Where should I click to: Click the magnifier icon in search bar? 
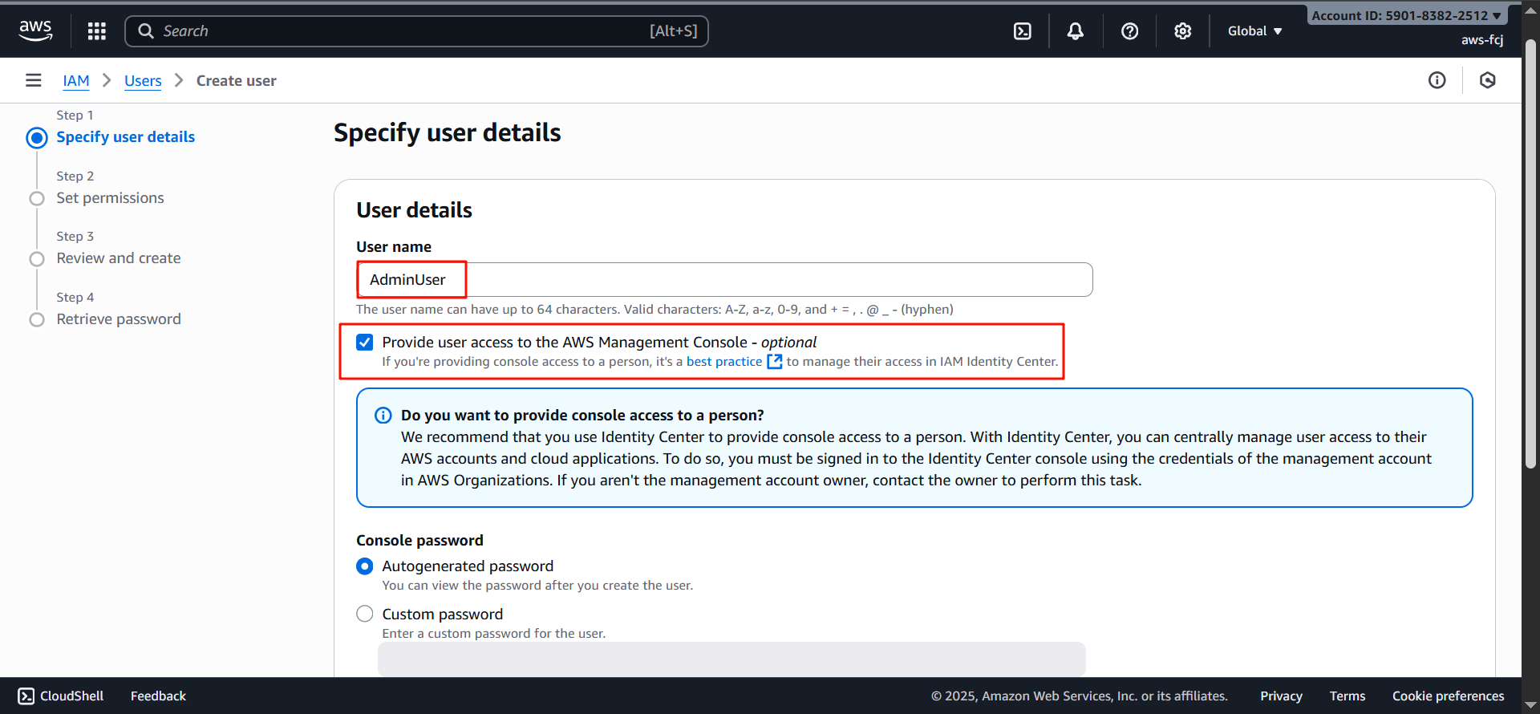(x=146, y=31)
